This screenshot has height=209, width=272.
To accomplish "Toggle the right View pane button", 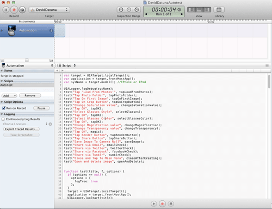I will coord(207,10).
